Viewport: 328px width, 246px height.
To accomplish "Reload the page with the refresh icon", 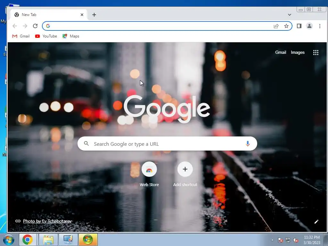I will [x=35, y=26].
